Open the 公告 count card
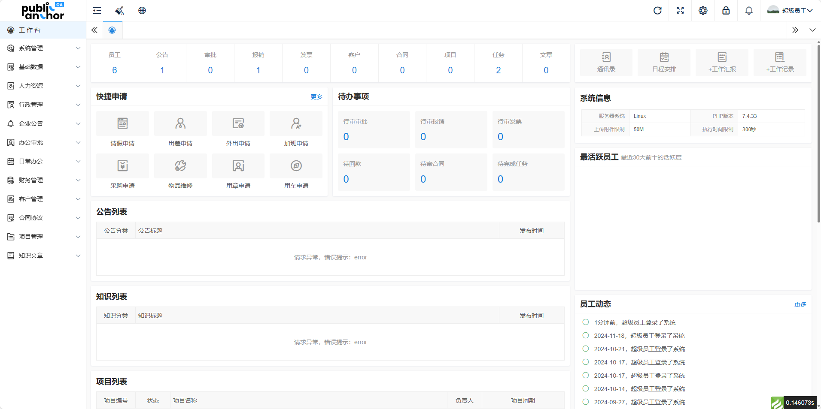821x409 pixels. (x=162, y=63)
